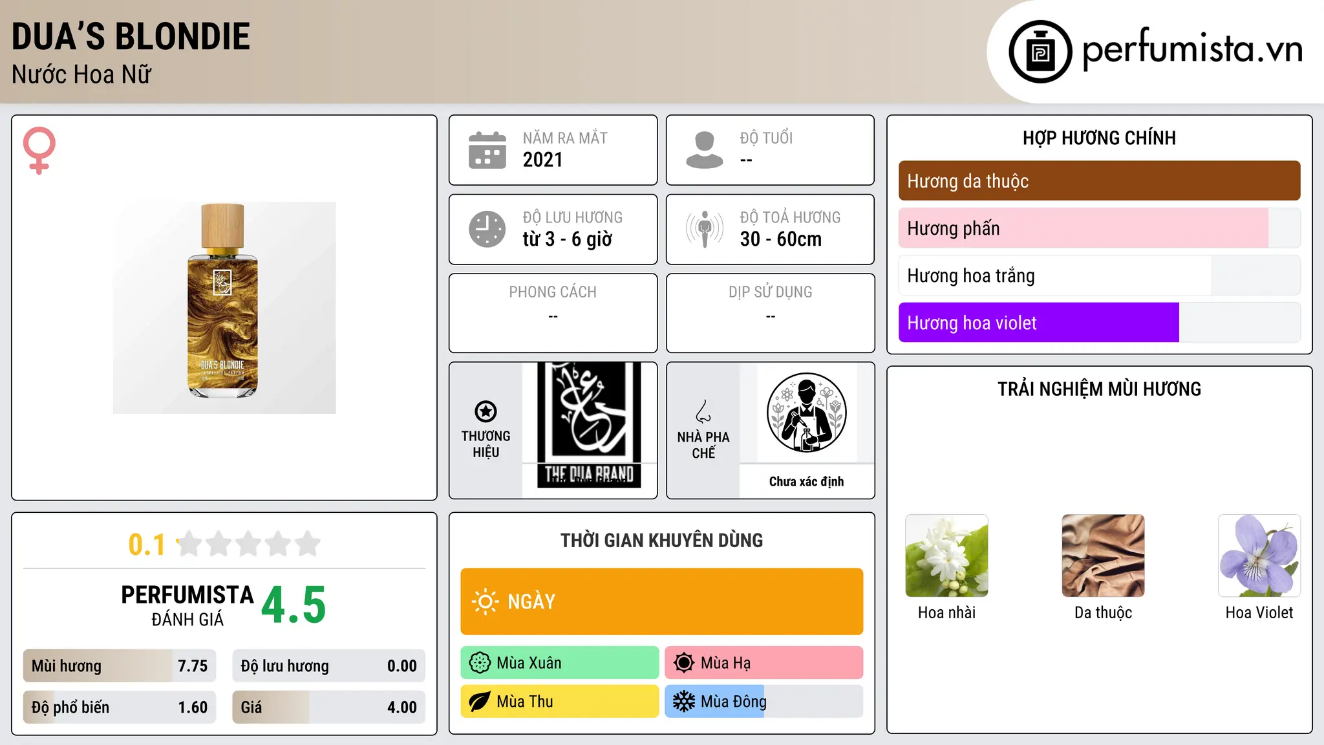Click the Hoa Violet note label
Image resolution: width=1324 pixels, height=745 pixels.
[x=1259, y=612]
